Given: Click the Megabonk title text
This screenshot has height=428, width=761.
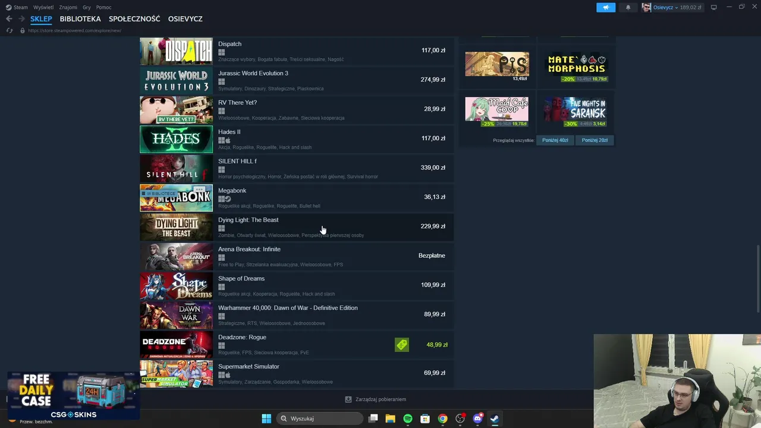Looking at the screenshot, I should point(232,191).
